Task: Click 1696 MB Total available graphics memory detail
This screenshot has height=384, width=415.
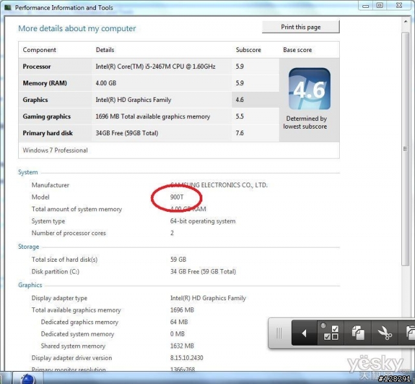Action: (x=153, y=117)
